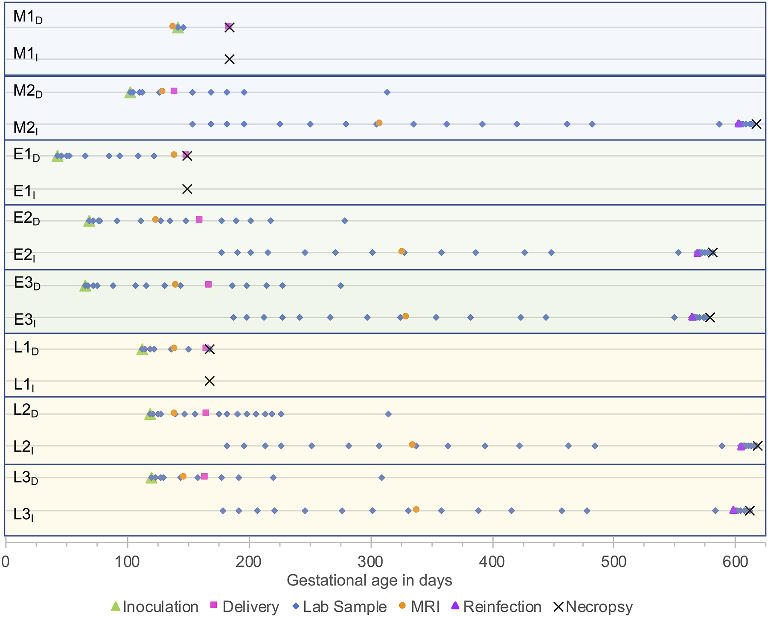Select the orange MRI circle on the M1D row
768x617 pixels.
click(x=172, y=26)
